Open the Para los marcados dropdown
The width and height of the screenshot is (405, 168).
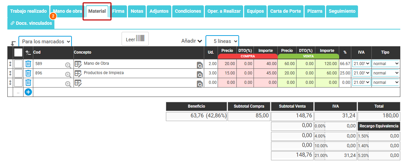[45, 42]
